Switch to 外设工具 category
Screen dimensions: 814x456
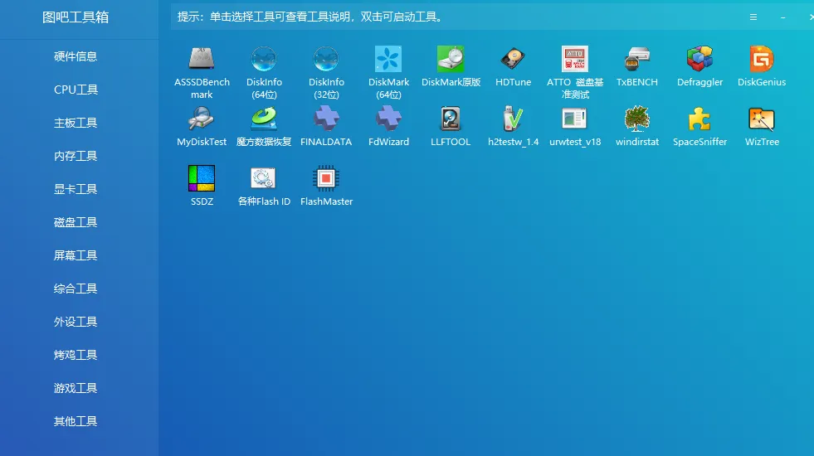pos(76,322)
